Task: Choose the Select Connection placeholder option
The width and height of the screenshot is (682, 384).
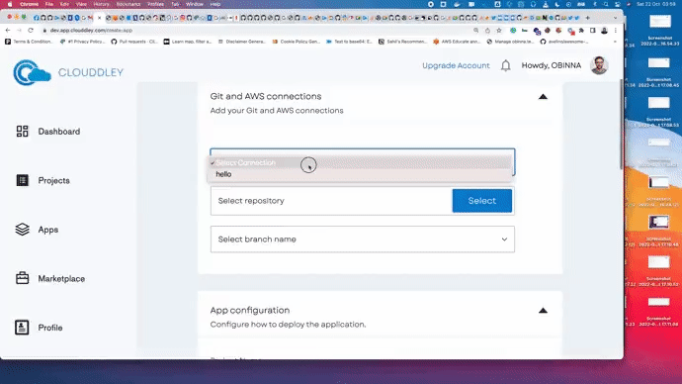Action: [360, 163]
